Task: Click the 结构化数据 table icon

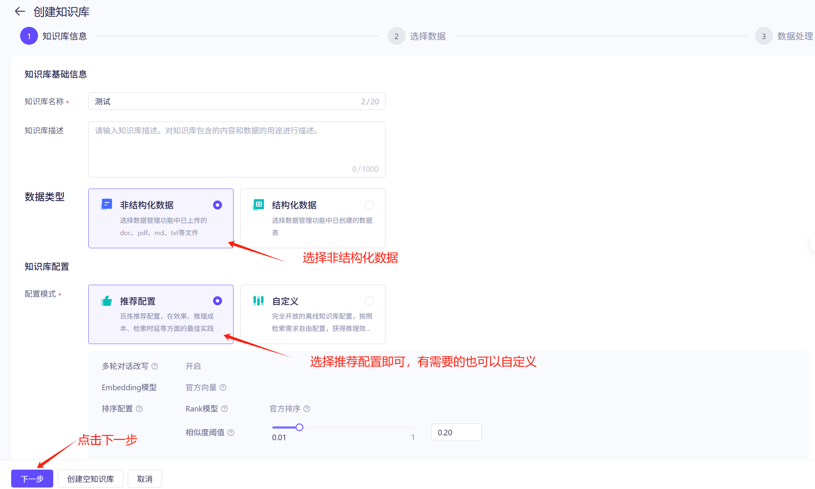Action: coord(259,204)
